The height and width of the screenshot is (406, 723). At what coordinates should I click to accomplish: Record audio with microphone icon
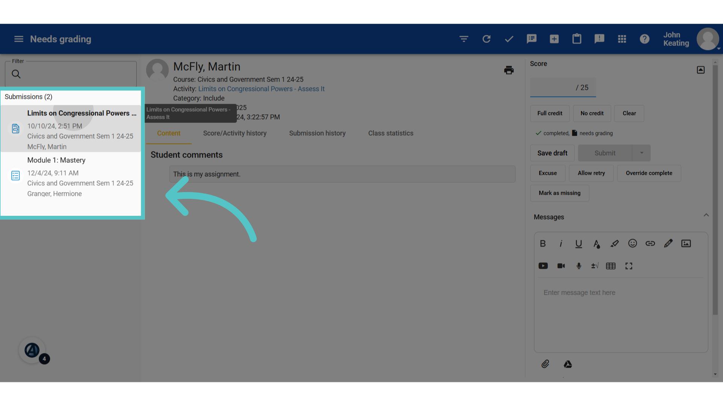coord(579,266)
